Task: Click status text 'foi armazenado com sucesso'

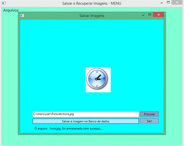Action: click(x=82, y=129)
